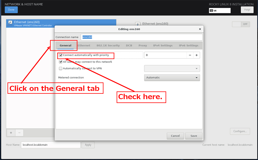The height and width of the screenshot is (160, 258).
Task: Select the us keyboard layout indicator
Action: click(220, 11)
